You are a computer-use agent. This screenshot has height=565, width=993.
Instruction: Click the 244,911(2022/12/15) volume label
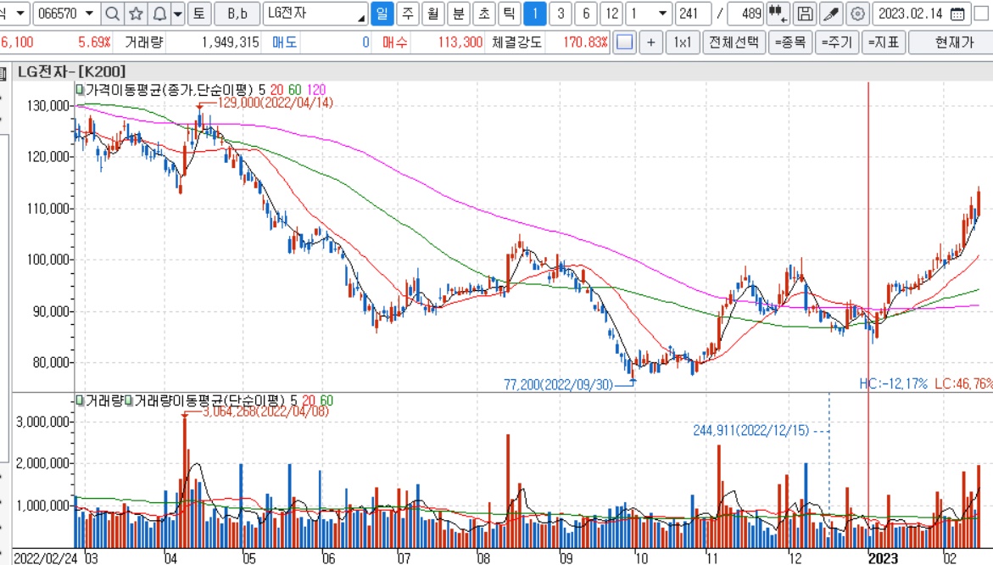click(751, 430)
